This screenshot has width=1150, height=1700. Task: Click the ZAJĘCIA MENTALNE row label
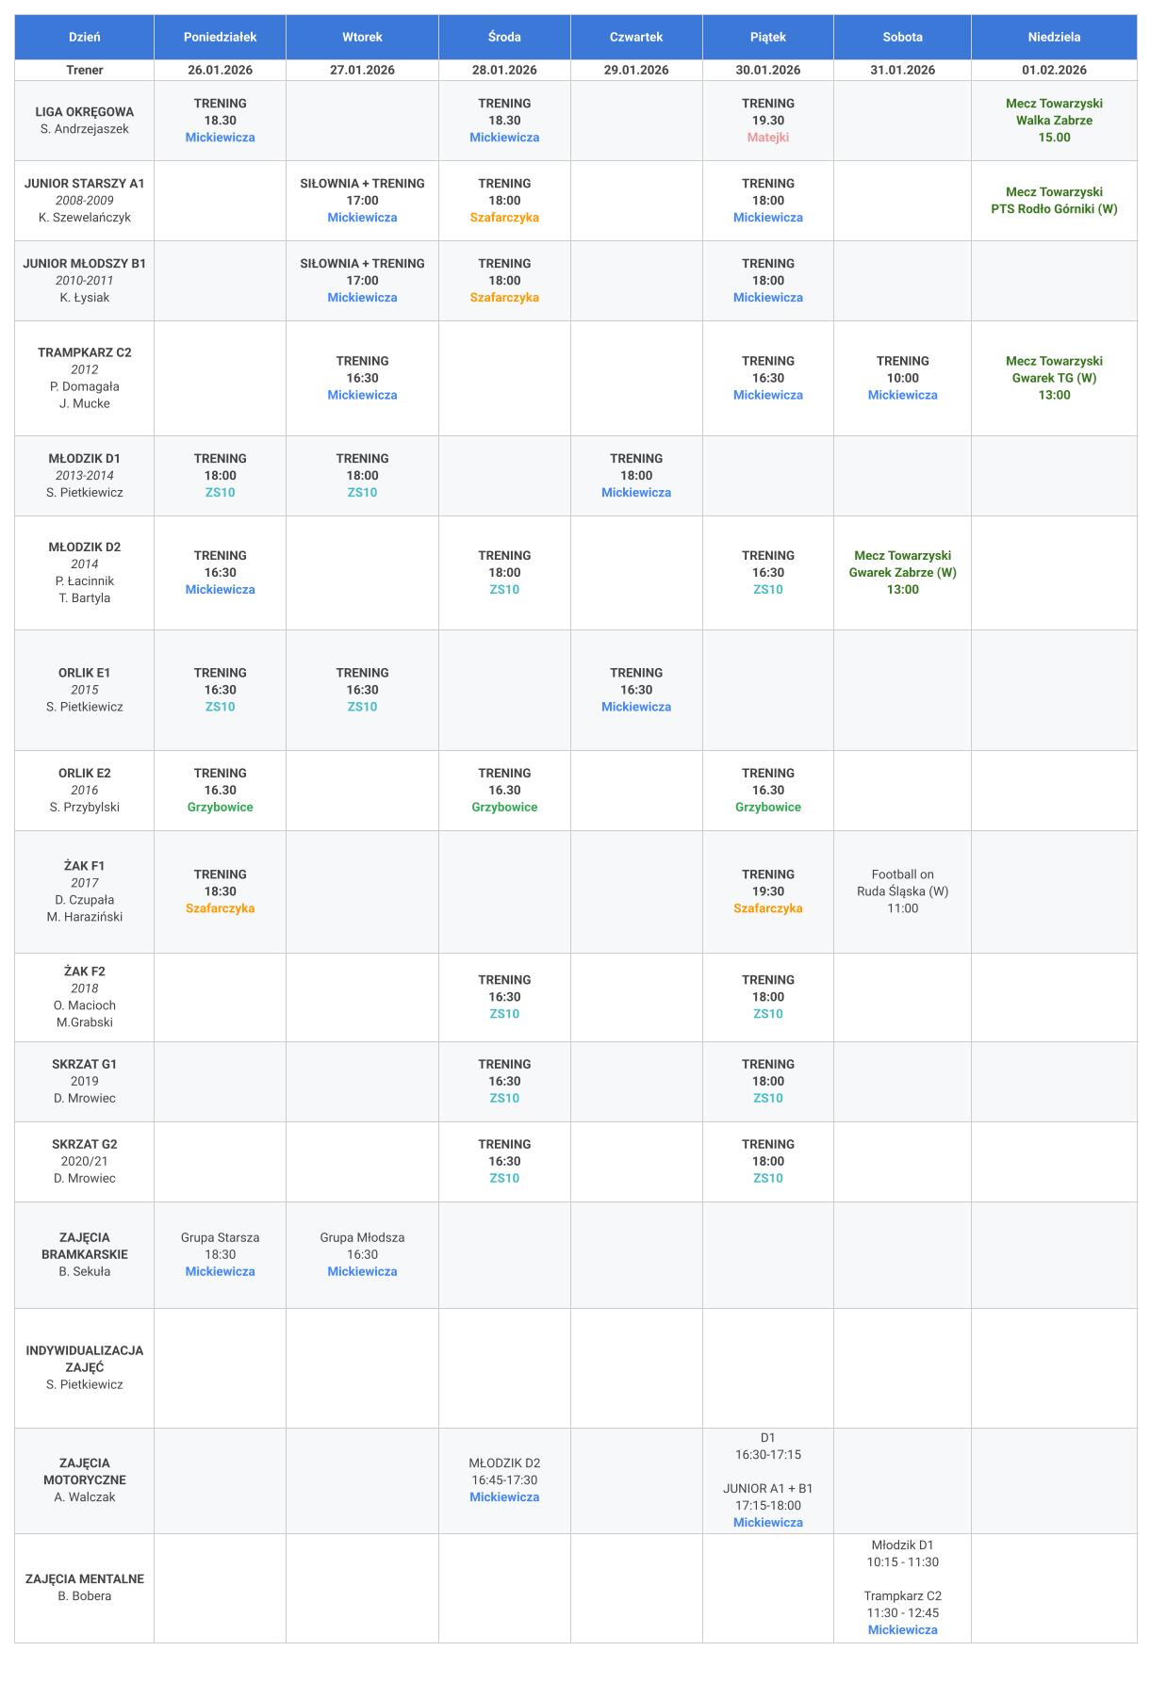pyautogui.click(x=85, y=1578)
